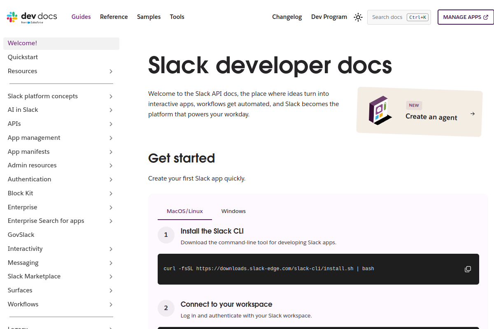Click the Ctrl+K shortcut badge
Viewport: 494px width, 329px height.
pyautogui.click(x=417, y=17)
